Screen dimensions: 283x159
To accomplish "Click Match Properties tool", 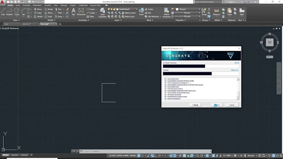I will (x=166, y=12).
